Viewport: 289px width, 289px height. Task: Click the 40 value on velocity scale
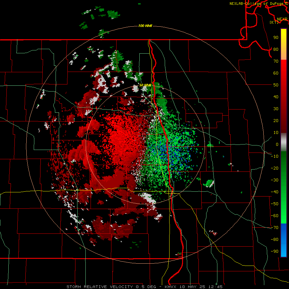[276, 97]
